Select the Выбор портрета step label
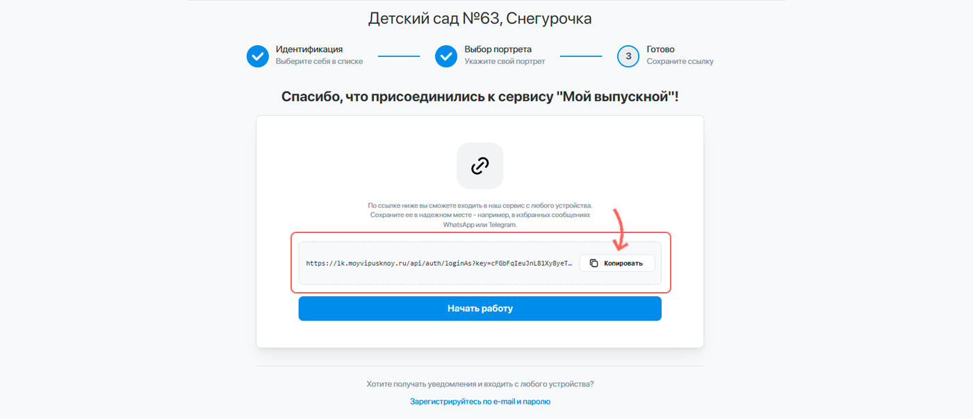973x419 pixels. click(498, 49)
